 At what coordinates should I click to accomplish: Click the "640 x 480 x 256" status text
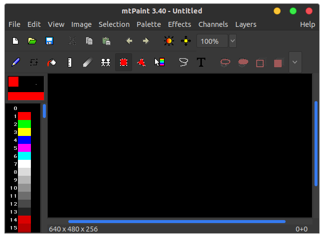point(73,229)
